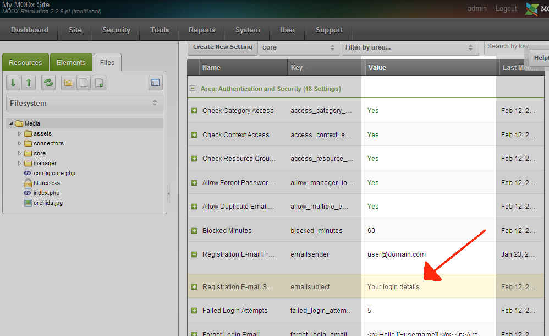This screenshot has width=549, height=336.
Task: Click the Logout link
Action: [506, 9]
